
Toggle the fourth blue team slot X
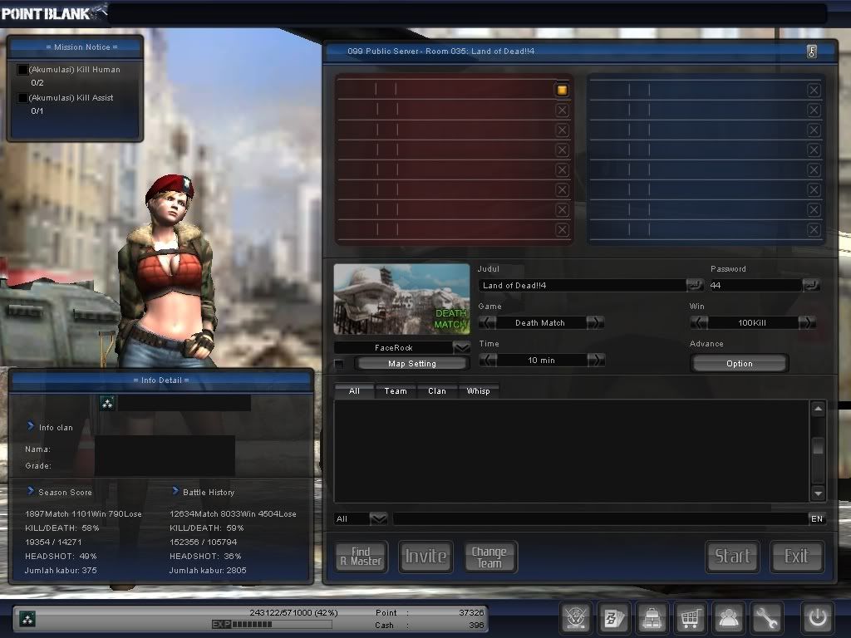[x=814, y=150]
